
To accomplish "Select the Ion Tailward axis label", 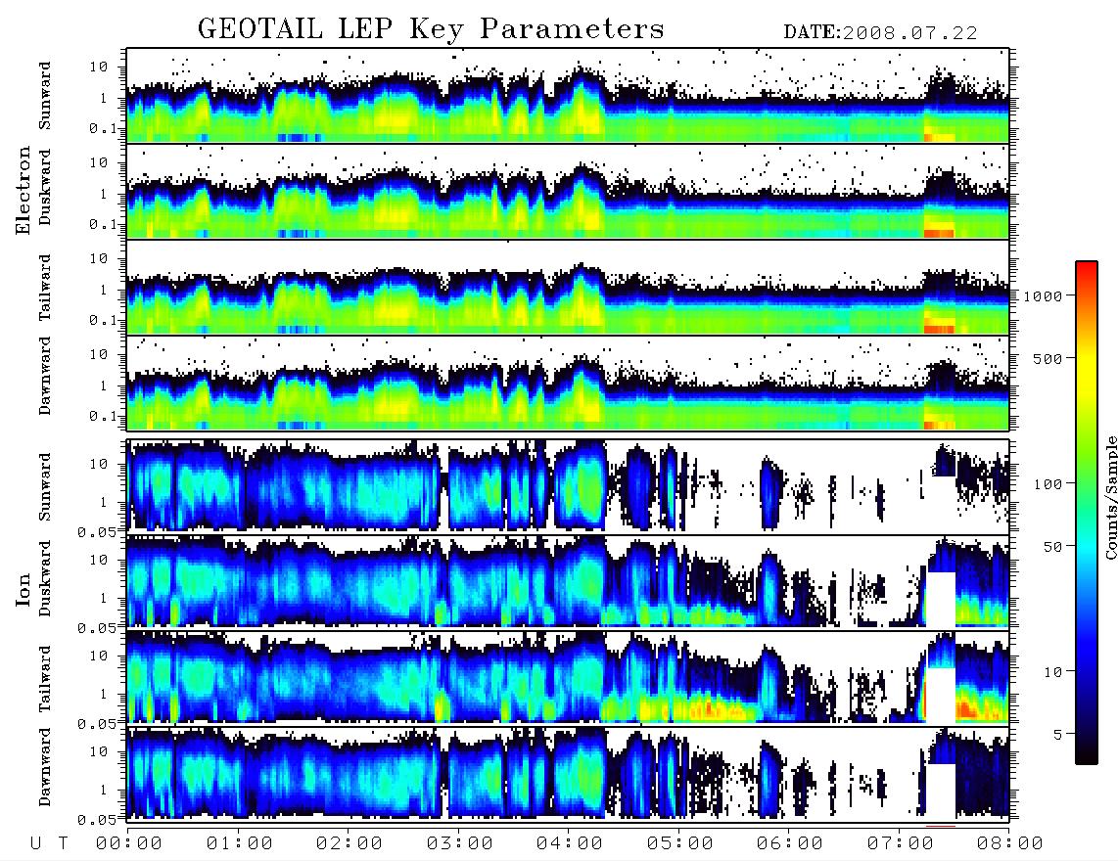I will (45, 679).
